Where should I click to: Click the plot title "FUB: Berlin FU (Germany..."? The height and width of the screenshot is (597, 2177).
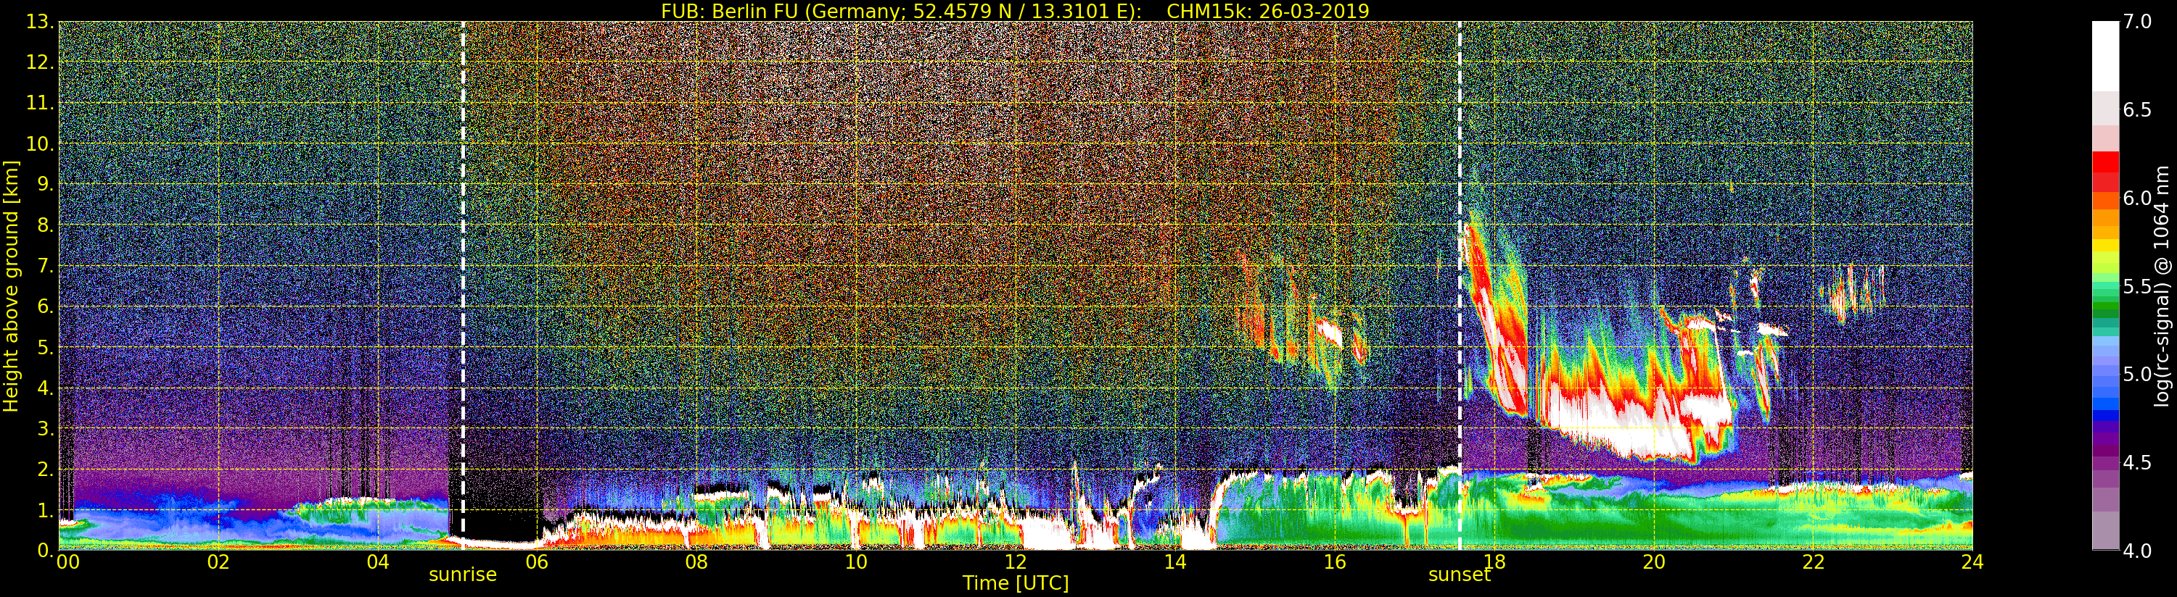tap(1015, 10)
